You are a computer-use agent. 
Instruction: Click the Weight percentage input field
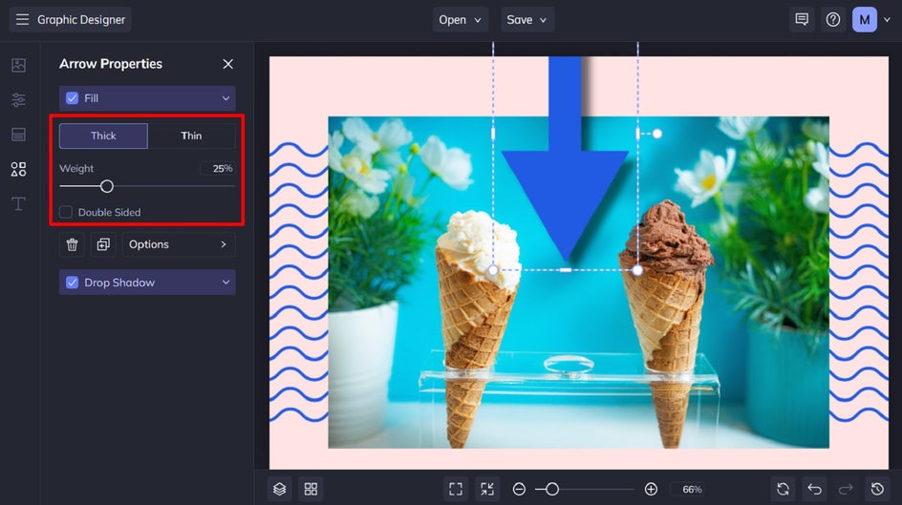coord(219,168)
